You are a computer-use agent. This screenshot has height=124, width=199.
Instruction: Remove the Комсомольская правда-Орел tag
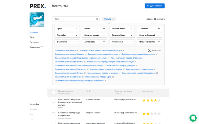pos(113,77)
